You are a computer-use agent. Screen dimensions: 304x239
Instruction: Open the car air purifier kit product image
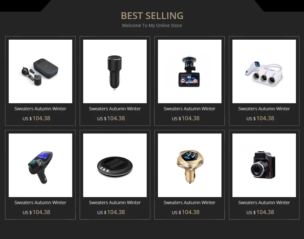[x=40, y=71]
